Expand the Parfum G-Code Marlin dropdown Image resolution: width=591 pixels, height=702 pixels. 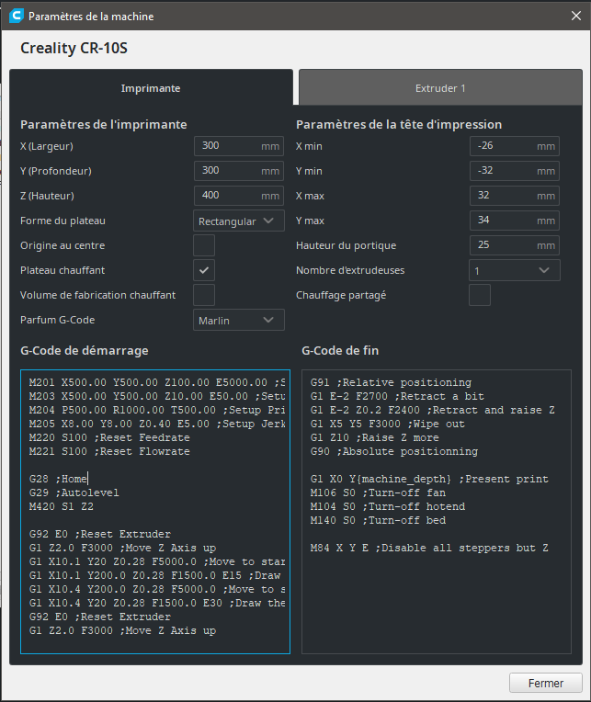pyautogui.click(x=239, y=320)
